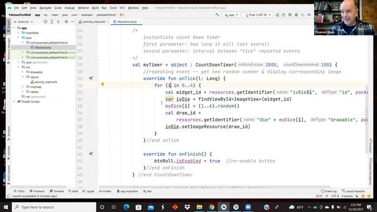
Task: Click Collapse All in the Project panel header
Action: 58,22
